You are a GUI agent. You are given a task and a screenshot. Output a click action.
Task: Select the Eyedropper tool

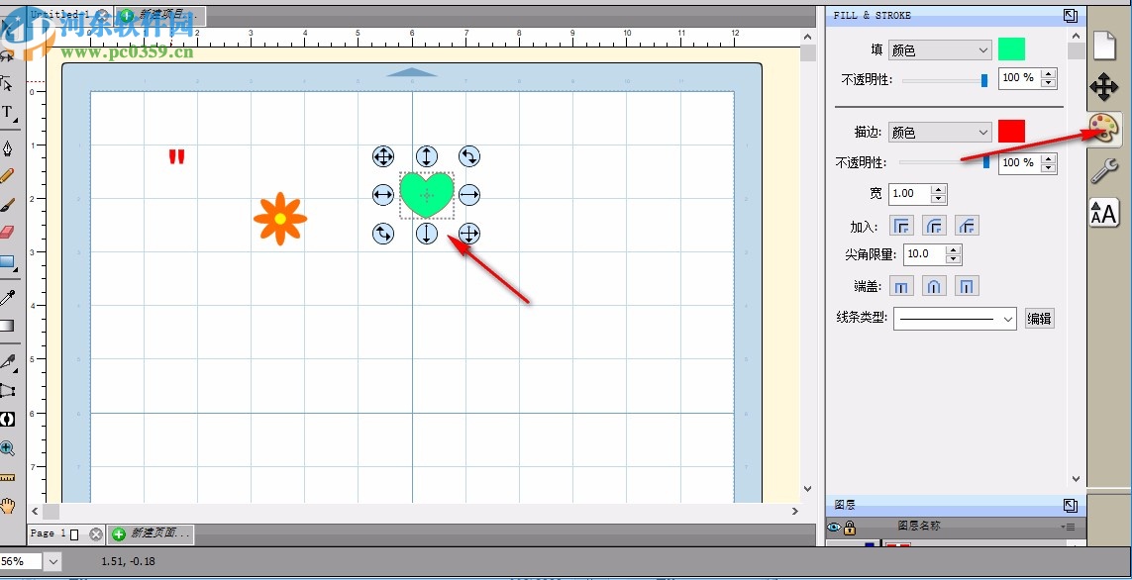[7, 298]
